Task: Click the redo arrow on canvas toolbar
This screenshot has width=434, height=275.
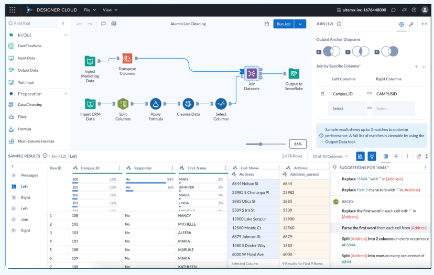Action: click(x=90, y=24)
